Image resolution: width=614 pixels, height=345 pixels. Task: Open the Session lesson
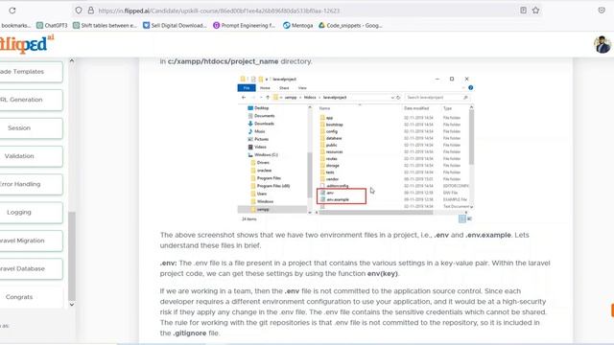pos(31,128)
